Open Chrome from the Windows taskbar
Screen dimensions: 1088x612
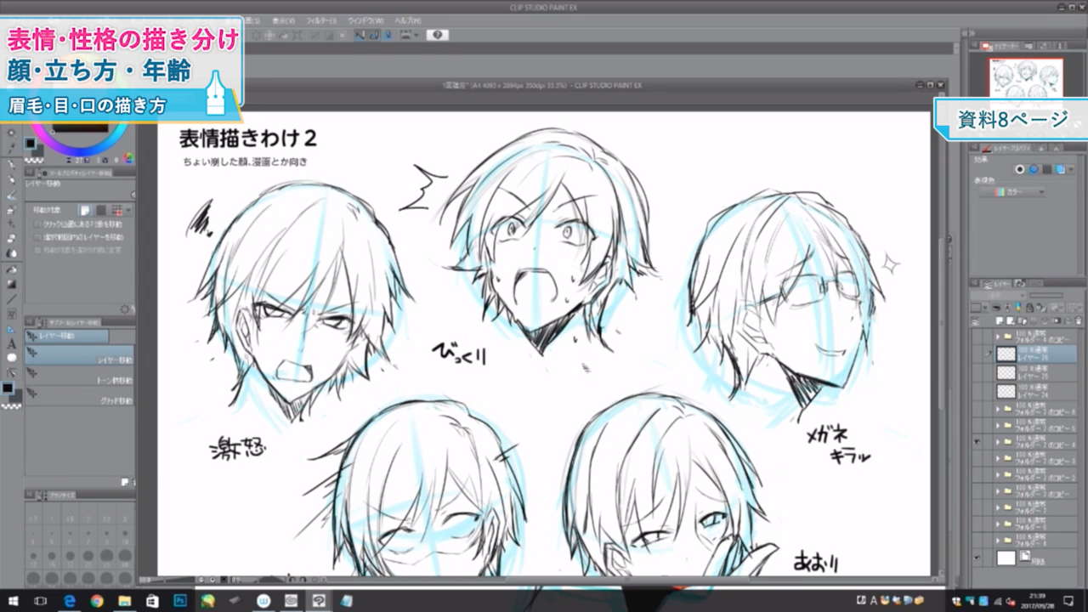(x=96, y=600)
